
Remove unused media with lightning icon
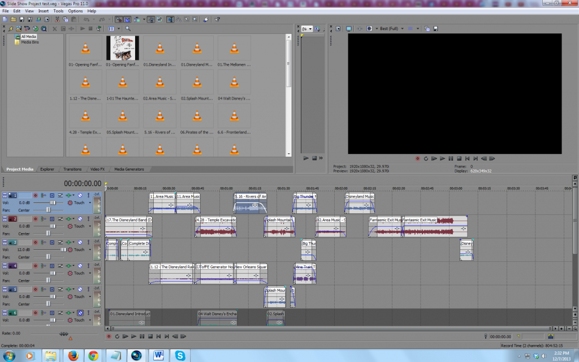[x=11, y=28]
